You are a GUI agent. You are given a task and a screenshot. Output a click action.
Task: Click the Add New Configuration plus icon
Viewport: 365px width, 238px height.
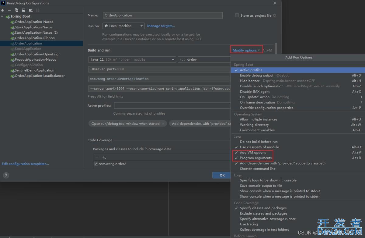3,10
